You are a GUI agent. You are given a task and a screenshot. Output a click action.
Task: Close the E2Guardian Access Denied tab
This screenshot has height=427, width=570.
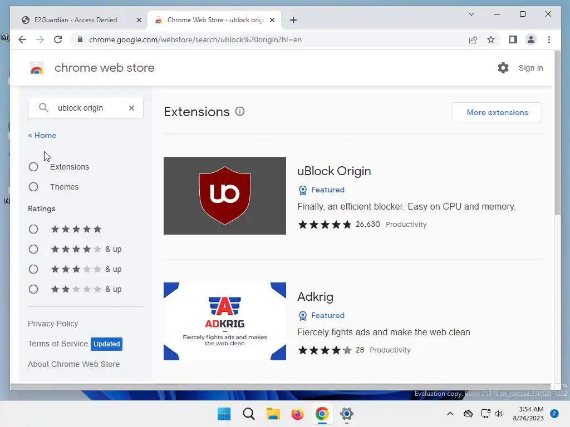tap(139, 20)
